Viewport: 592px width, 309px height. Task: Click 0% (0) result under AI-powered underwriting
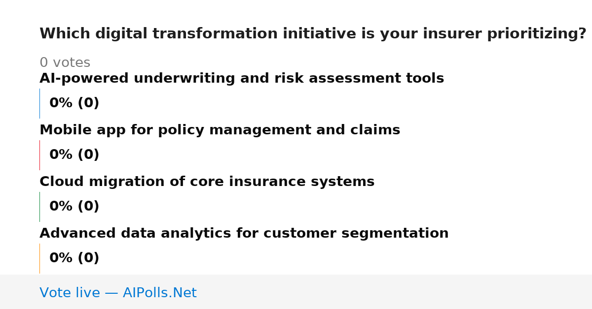pyautogui.click(x=74, y=103)
